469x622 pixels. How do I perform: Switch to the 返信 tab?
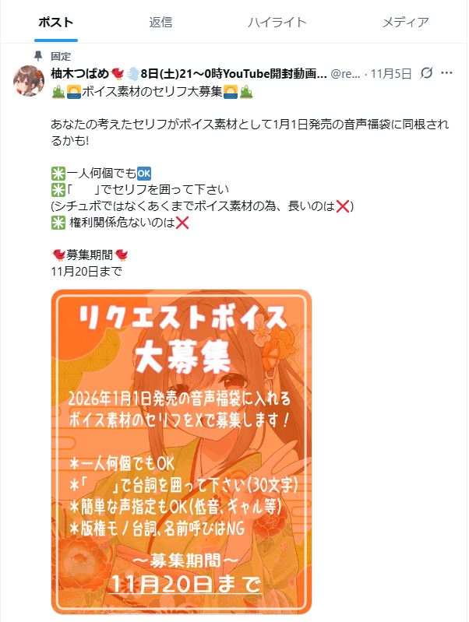[x=160, y=23]
